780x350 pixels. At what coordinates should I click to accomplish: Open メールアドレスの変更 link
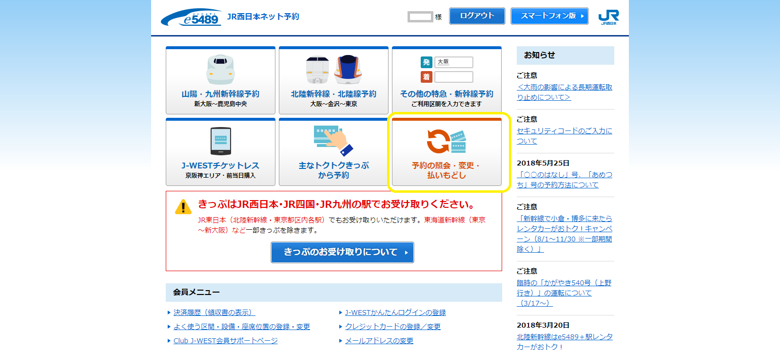[379, 341]
